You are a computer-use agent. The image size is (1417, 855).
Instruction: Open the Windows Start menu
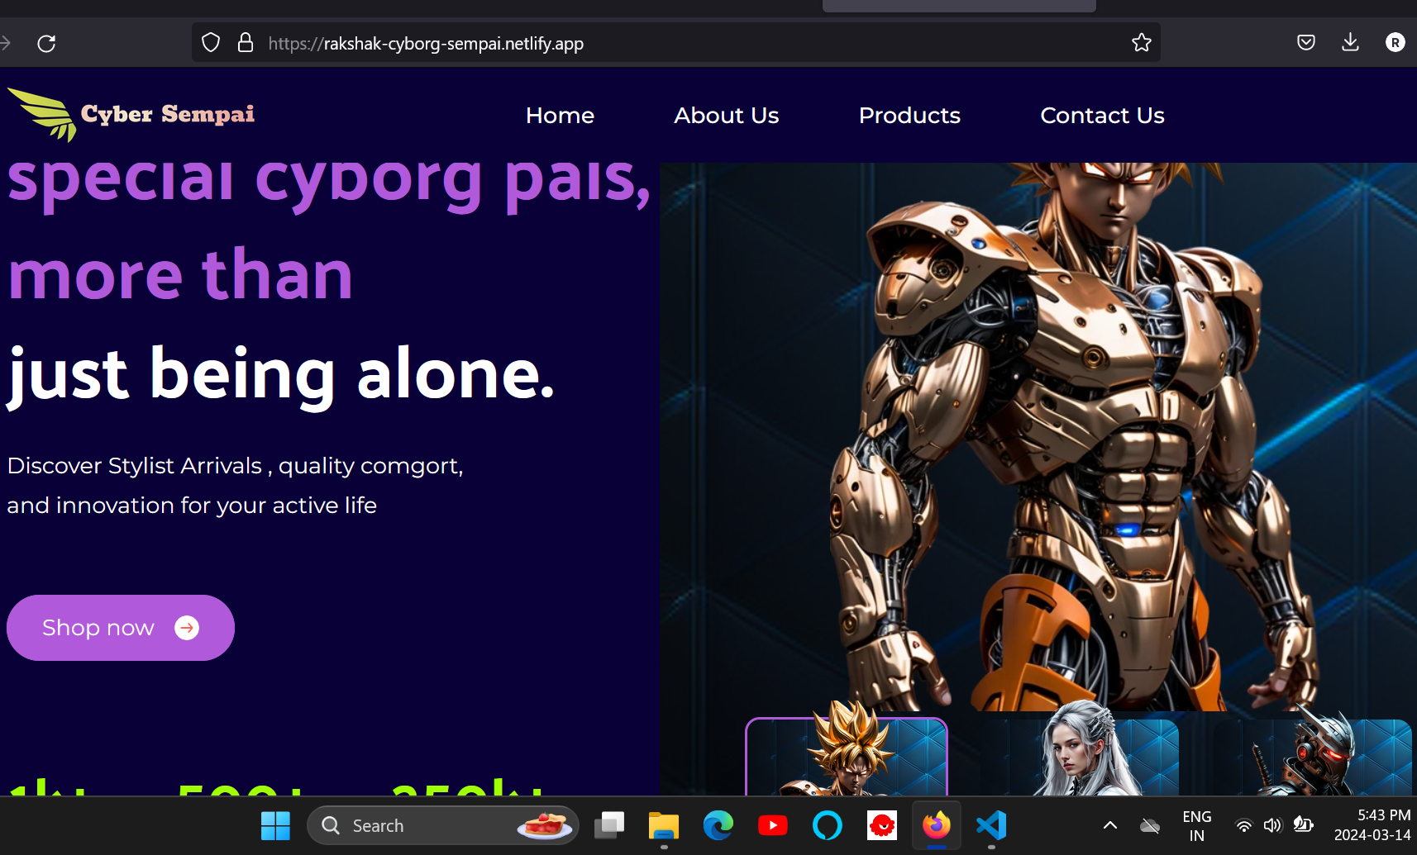pos(275,825)
